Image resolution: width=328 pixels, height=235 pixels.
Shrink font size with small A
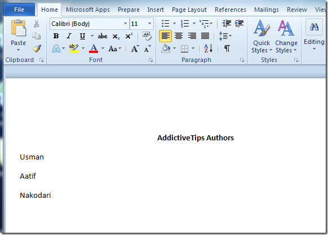point(147,49)
